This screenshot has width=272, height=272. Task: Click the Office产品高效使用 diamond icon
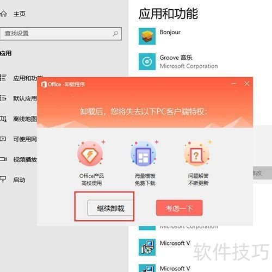click(x=90, y=154)
